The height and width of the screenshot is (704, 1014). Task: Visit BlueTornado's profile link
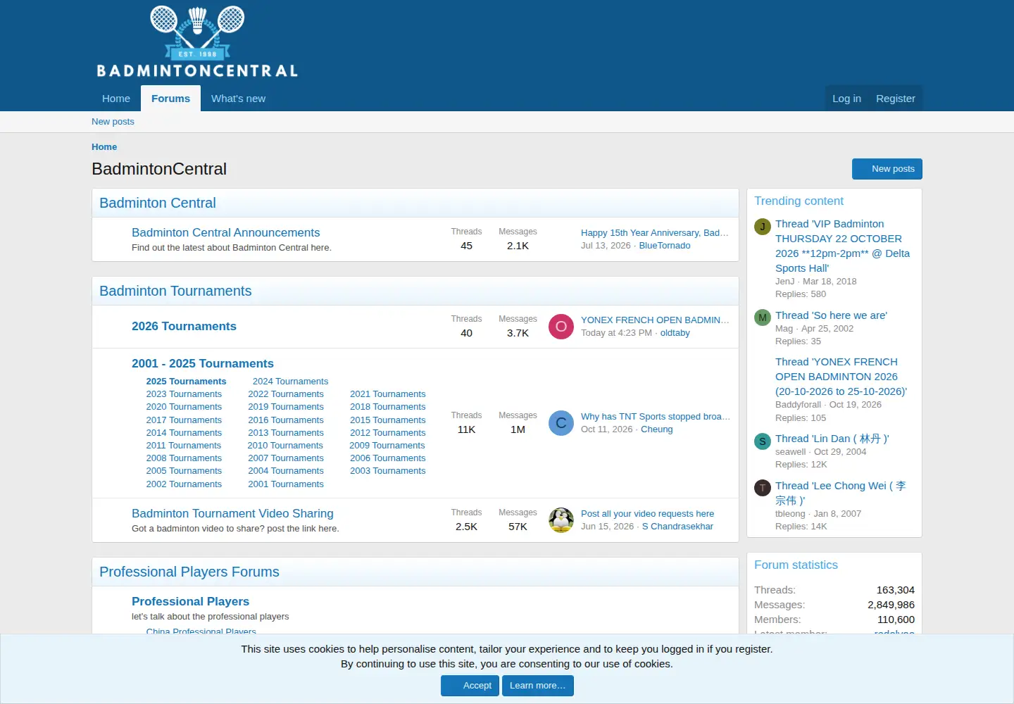click(665, 246)
